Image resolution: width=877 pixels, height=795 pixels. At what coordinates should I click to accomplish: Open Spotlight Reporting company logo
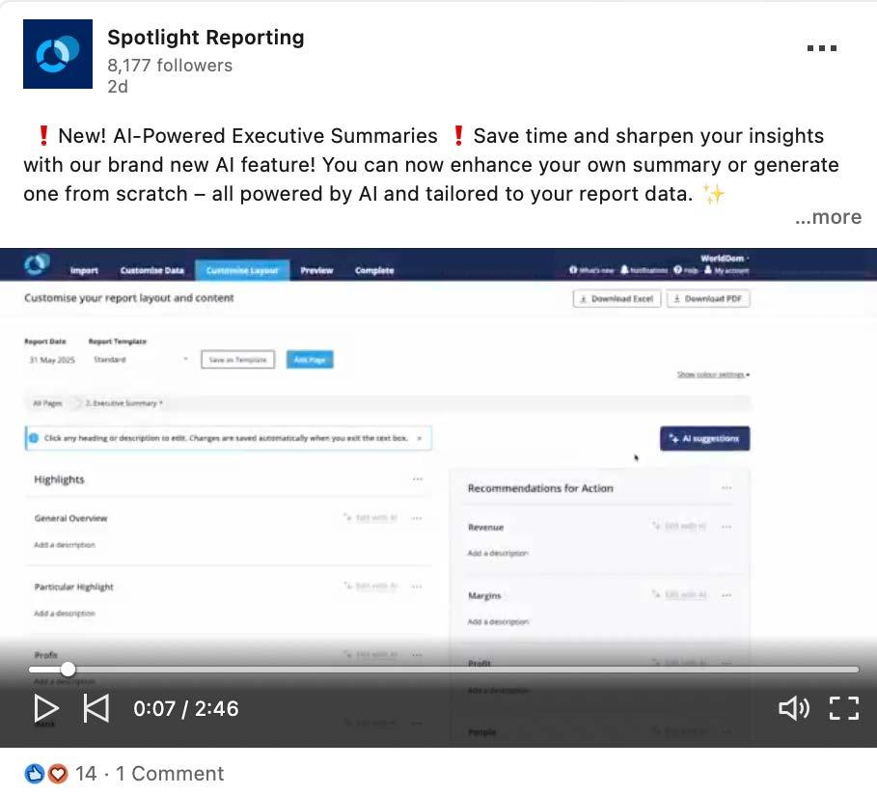tap(58, 54)
